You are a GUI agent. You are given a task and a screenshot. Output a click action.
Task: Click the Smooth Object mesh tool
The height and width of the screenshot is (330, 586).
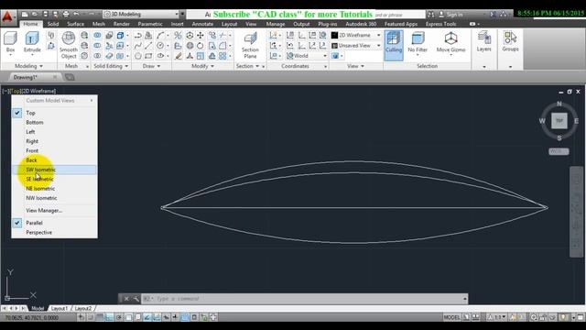coord(69,45)
